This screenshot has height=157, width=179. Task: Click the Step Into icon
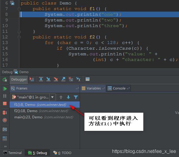(x=48, y=79)
